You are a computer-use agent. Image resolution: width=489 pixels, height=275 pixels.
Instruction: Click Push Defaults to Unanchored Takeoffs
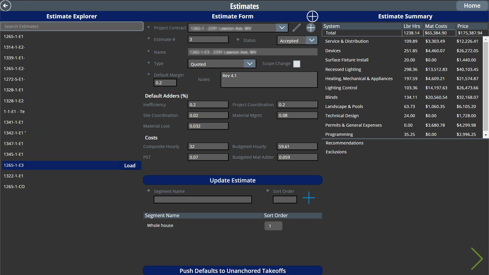tap(233, 270)
